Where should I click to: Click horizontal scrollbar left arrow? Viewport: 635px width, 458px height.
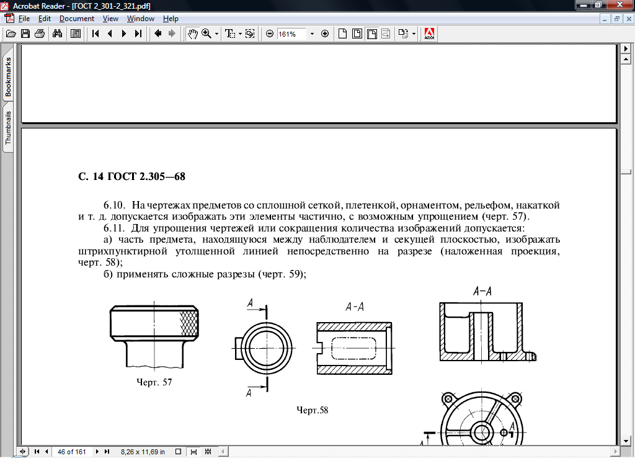pos(223,452)
